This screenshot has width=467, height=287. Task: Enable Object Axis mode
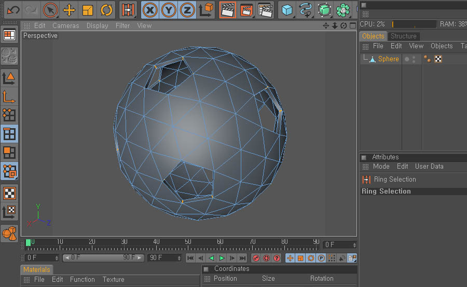point(9,97)
